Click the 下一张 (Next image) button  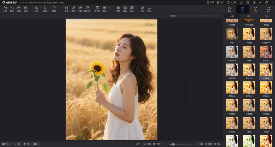click(x=26, y=144)
